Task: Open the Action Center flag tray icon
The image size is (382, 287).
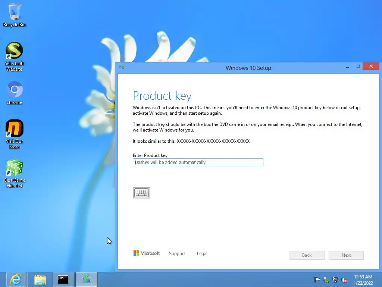Action: 317,280
